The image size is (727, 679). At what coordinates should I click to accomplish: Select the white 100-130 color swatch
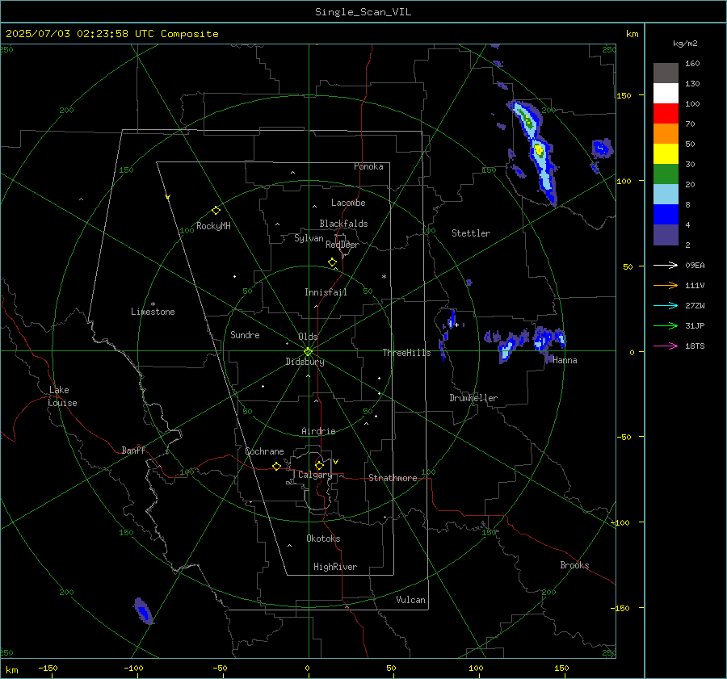[666, 94]
